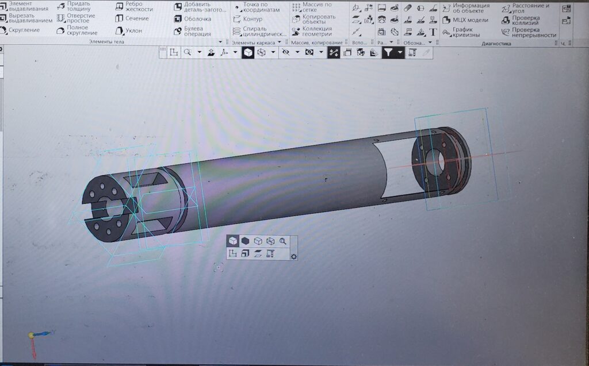Click the Вырезать выдавливанием tool

pos(26,18)
